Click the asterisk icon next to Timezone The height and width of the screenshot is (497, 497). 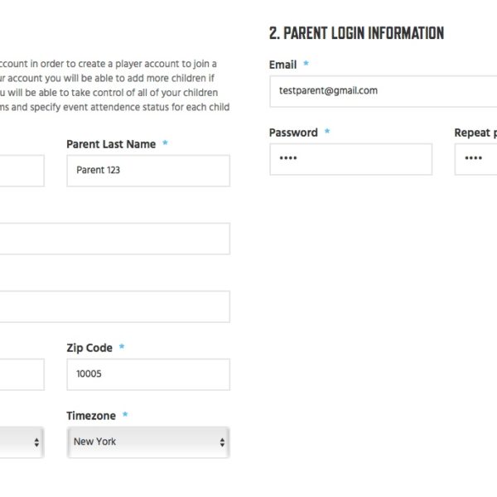[125, 414]
